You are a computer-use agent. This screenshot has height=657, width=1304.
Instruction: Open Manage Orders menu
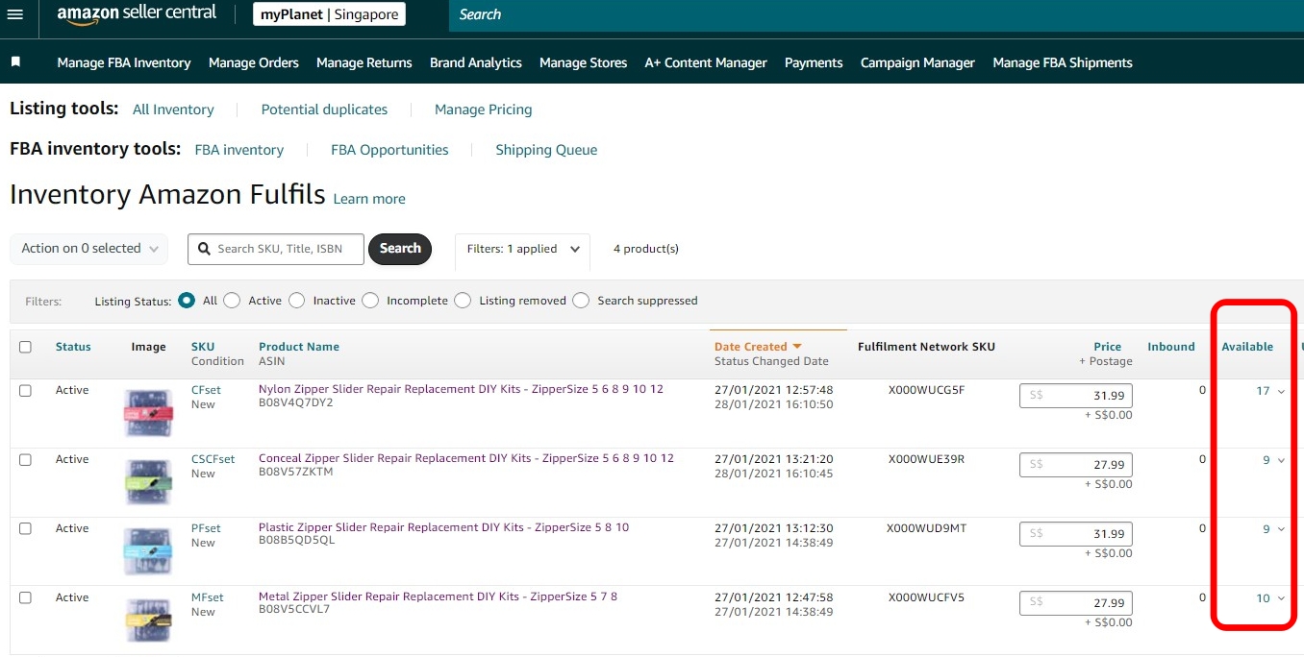[x=254, y=62]
